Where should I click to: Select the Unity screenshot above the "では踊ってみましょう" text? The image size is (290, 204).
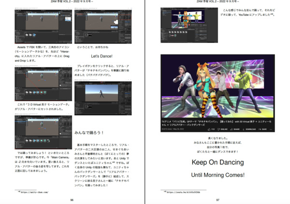tap(43, 131)
